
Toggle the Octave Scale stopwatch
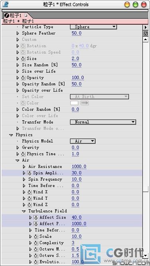click(36, 256)
